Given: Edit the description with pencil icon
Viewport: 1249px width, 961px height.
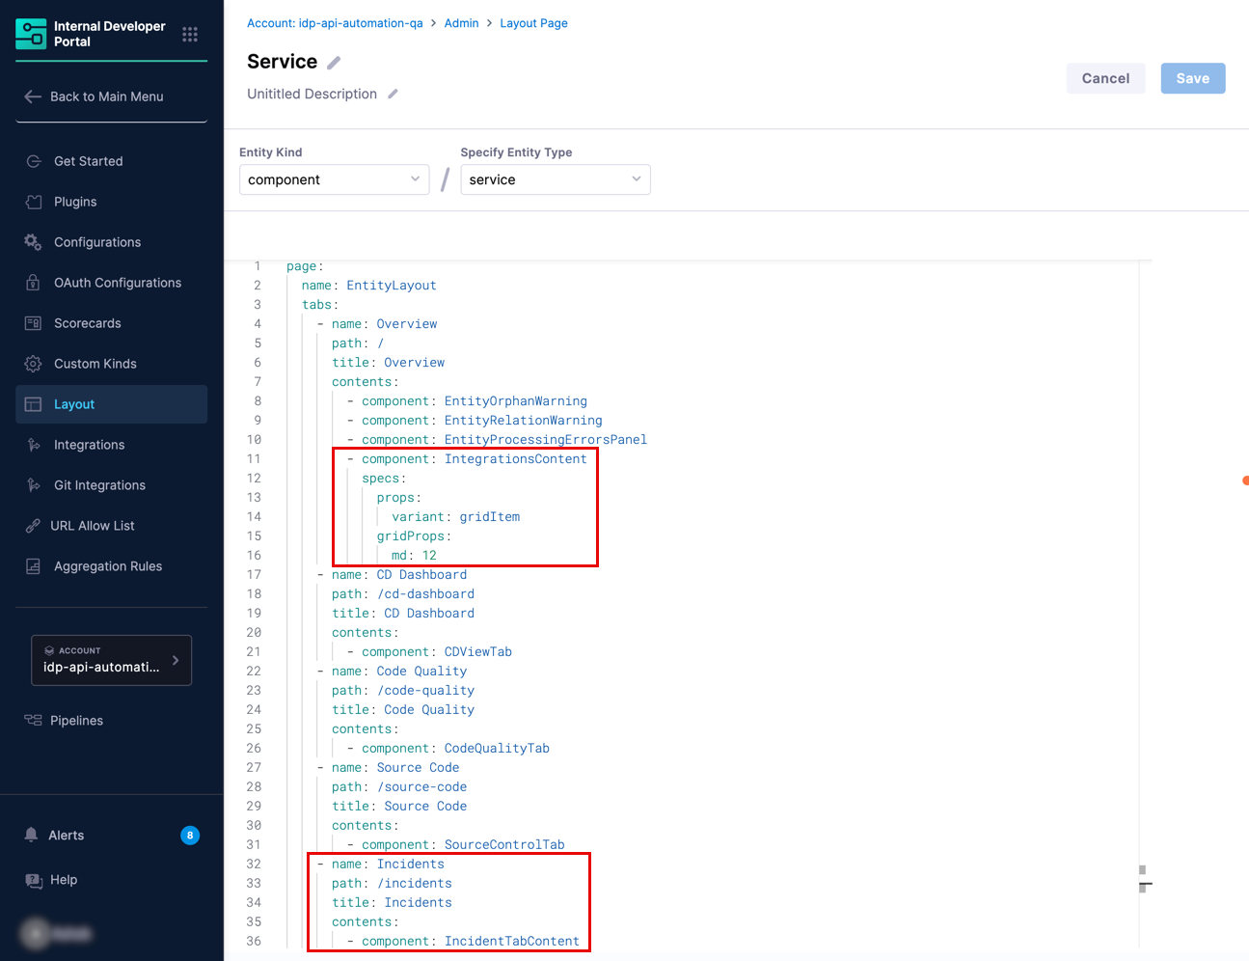Looking at the screenshot, I should [393, 94].
